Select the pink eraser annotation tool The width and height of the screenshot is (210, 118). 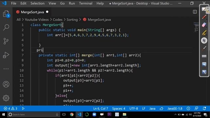point(204,25)
